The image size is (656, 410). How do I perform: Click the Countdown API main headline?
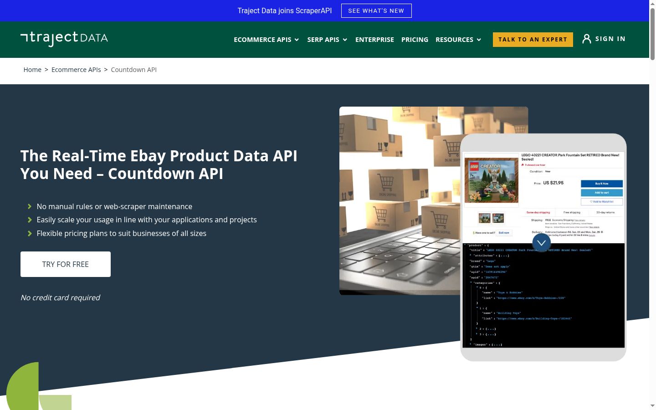[159, 164]
